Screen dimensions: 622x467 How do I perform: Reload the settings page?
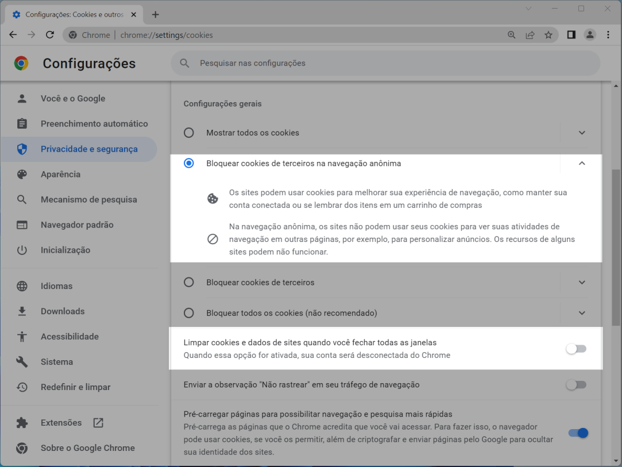[x=50, y=35]
